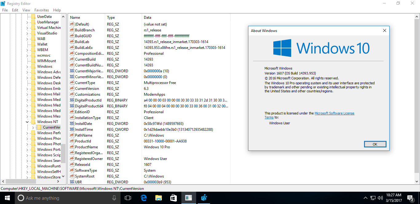
Task: Click the volume icon in system tray
Action: 380,198
